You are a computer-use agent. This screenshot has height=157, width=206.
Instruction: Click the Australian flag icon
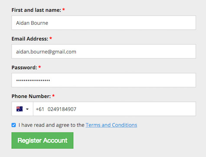pyautogui.click(x=20, y=109)
